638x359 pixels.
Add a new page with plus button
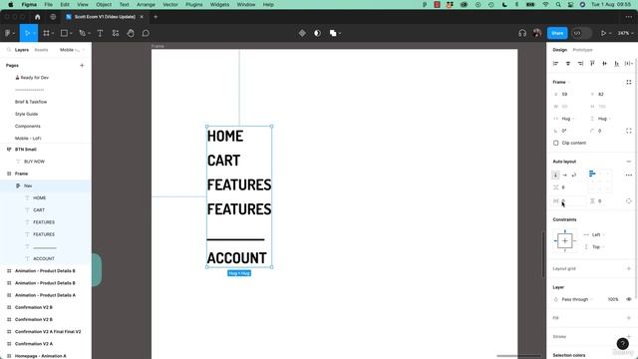(82, 66)
